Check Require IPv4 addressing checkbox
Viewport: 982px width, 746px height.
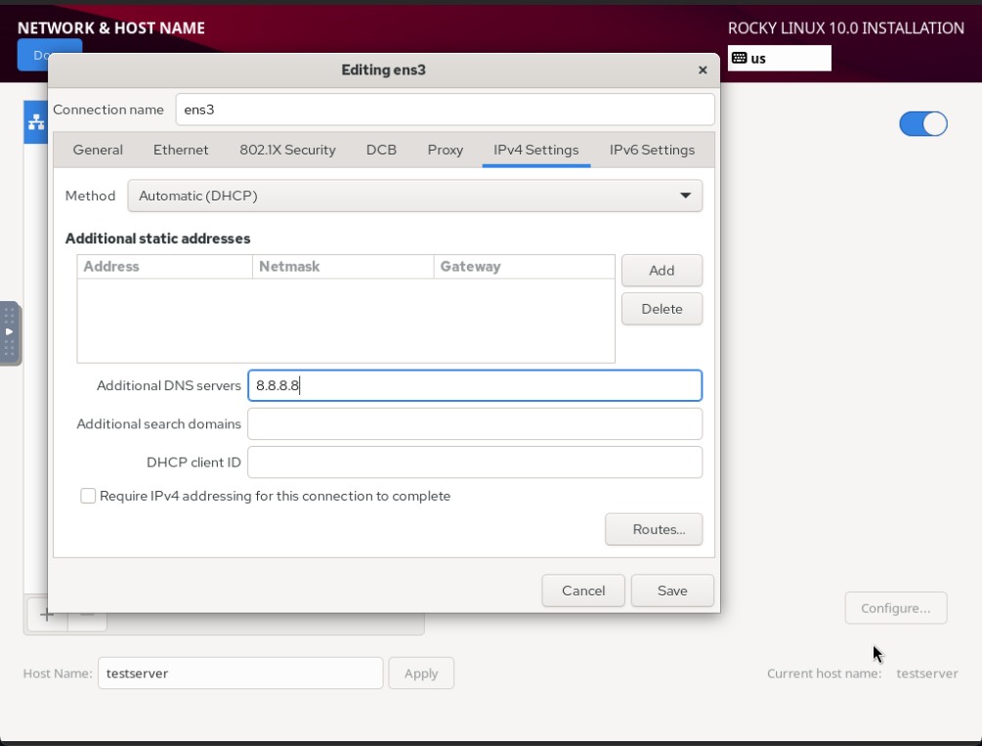(x=88, y=496)
